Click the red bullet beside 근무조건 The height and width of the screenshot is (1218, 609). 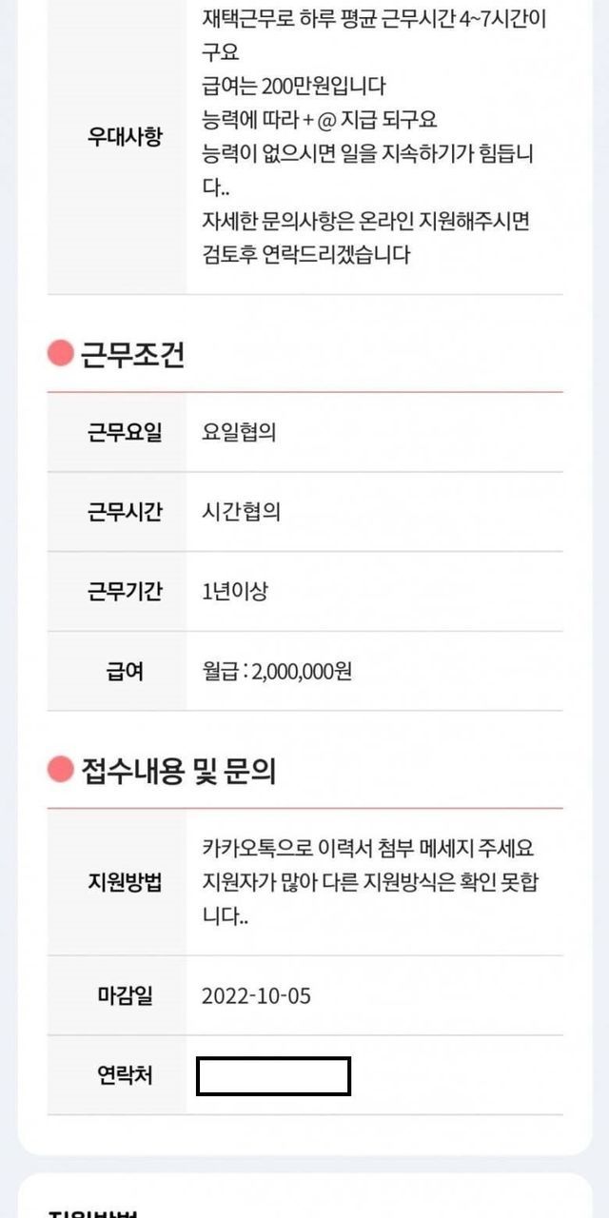tap(61, 354)
